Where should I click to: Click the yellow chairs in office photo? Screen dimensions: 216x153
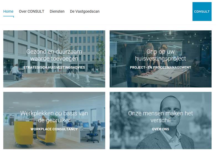tap(35, 133)
